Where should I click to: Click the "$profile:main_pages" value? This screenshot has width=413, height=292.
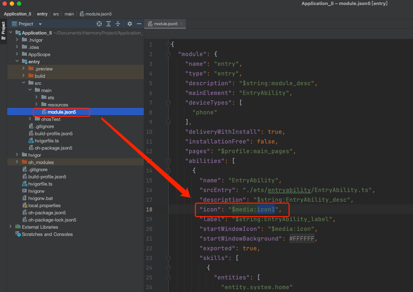(x=255, y=151)
